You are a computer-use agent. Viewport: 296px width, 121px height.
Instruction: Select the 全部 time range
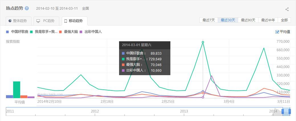pyautogui.click(x=284, y=20)
